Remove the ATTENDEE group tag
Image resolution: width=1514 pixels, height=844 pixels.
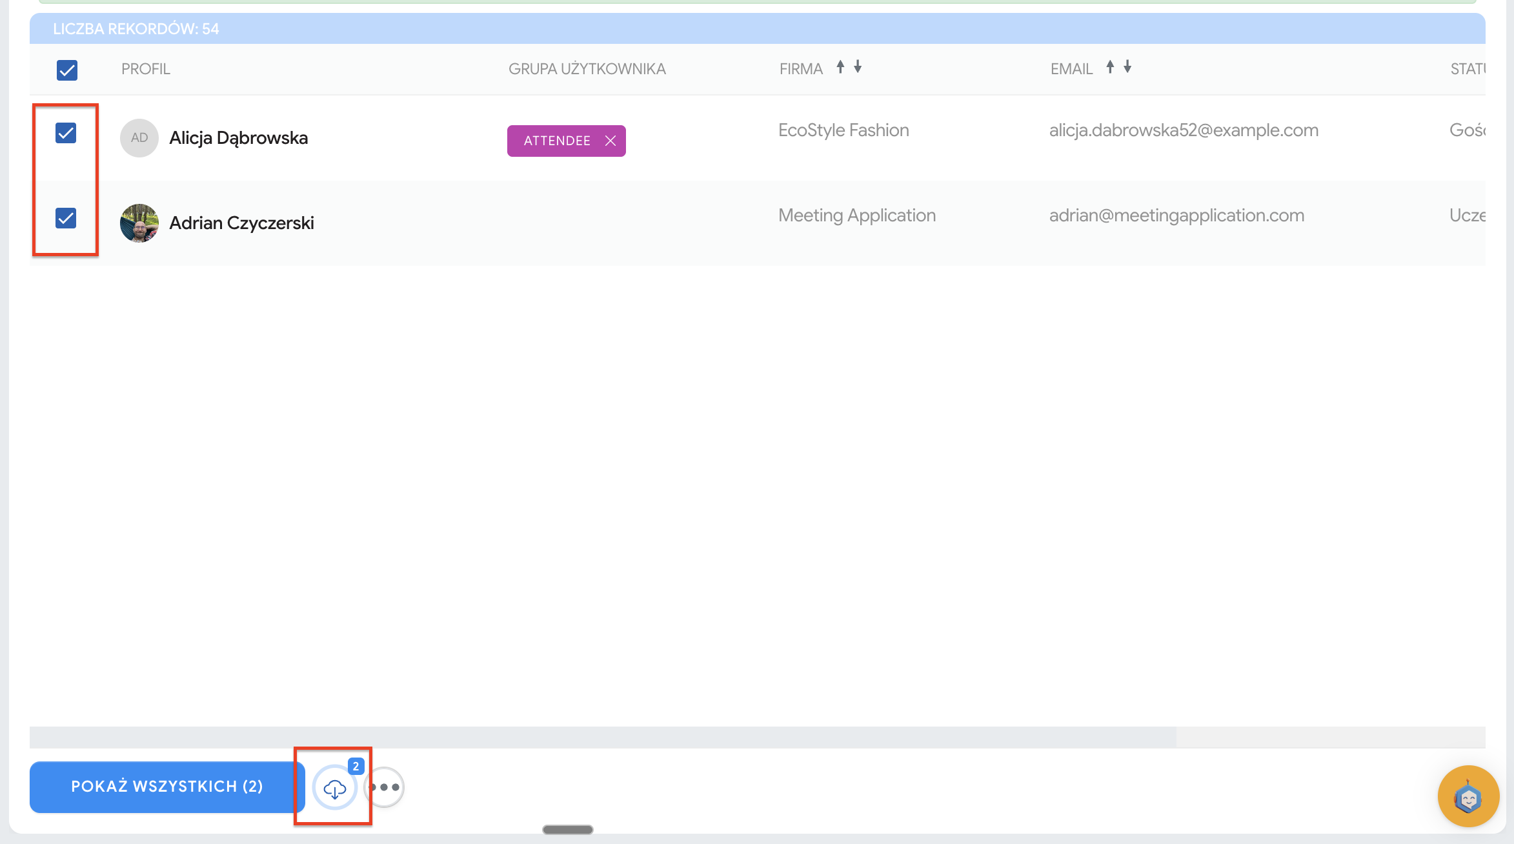click(x=611, y=141)
